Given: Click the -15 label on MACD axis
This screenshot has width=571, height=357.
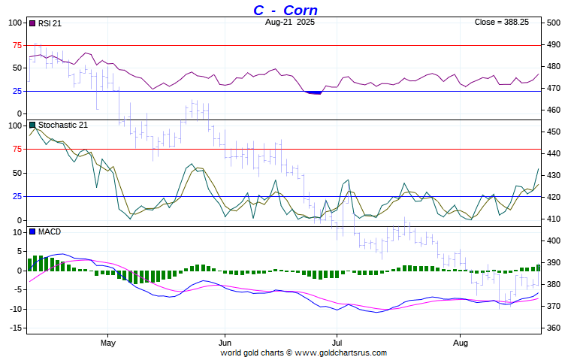Looking at the screenshot, I should coord(16,328).
